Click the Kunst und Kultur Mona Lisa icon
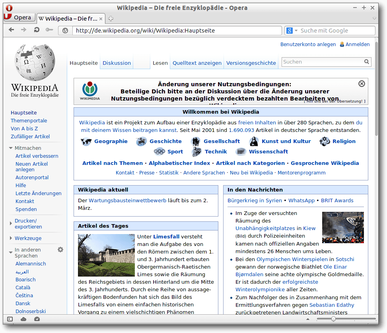 pyautogui.click(x=254, y=141)
